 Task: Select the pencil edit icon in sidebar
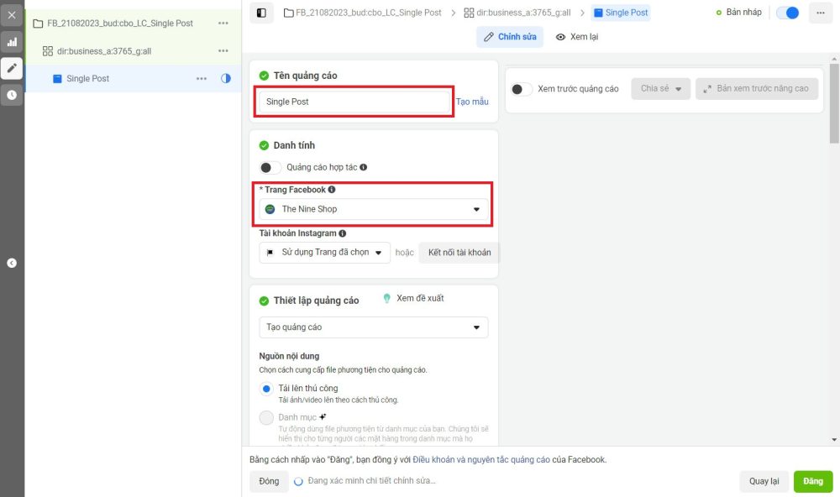(12, 68)
